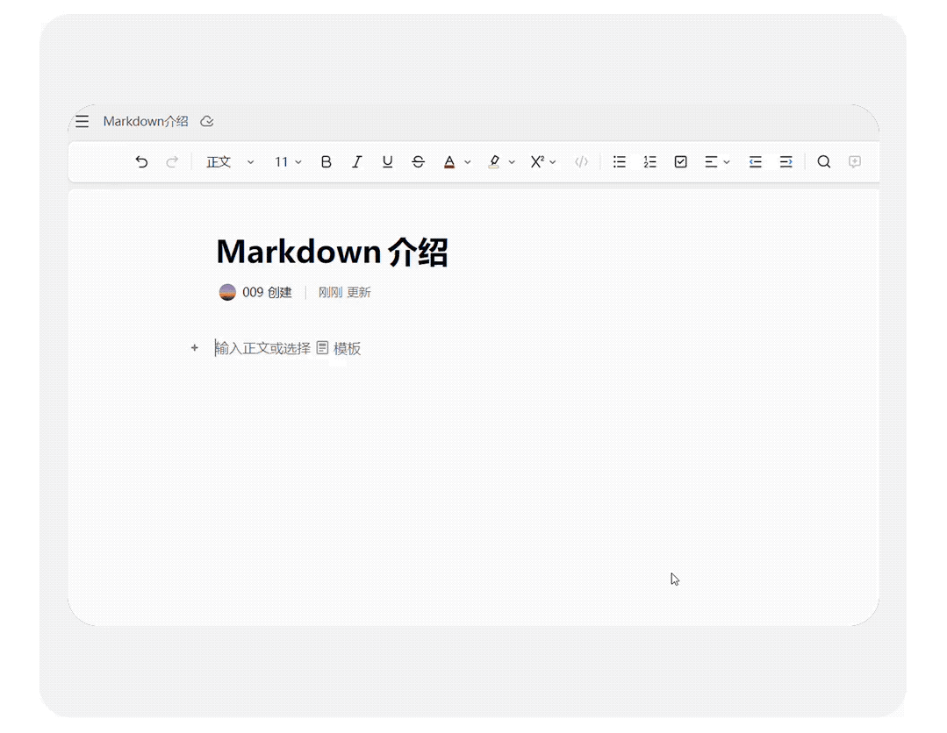Open the hamburger sidebar menu
The image size is (947, 733).
coord(82,122)
